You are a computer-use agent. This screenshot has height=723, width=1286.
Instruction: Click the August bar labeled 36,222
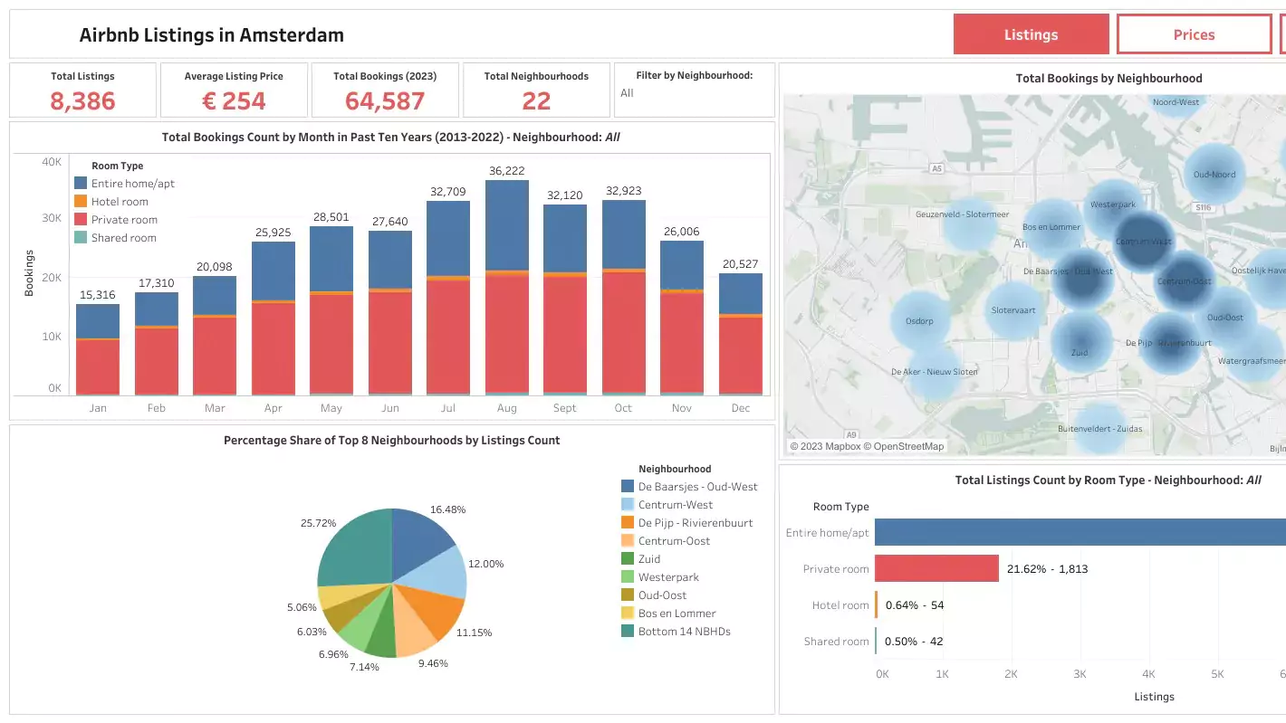point(507,288)
